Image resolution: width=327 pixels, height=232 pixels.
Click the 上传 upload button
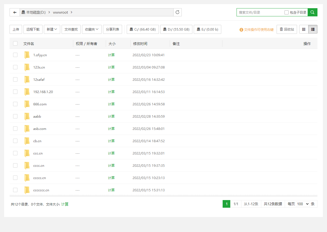[x=16, y=29]
